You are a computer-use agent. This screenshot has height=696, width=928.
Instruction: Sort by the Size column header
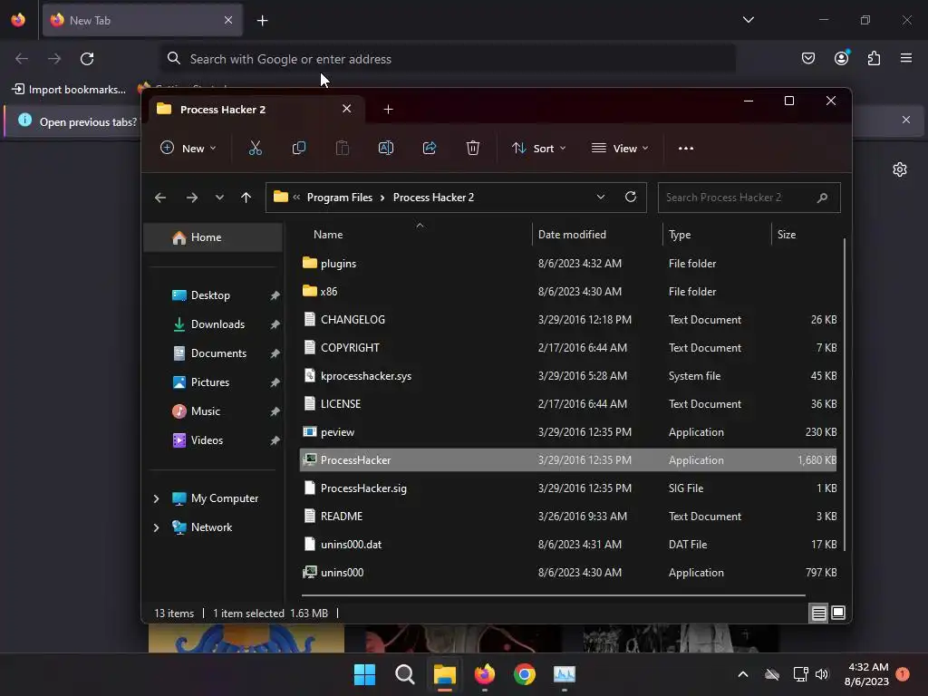click(x=786, y=235)
